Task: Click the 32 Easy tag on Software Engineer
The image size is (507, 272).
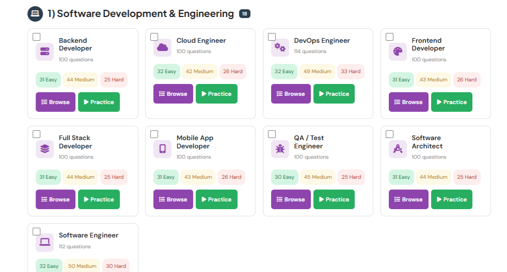Action: coord(49,266)
